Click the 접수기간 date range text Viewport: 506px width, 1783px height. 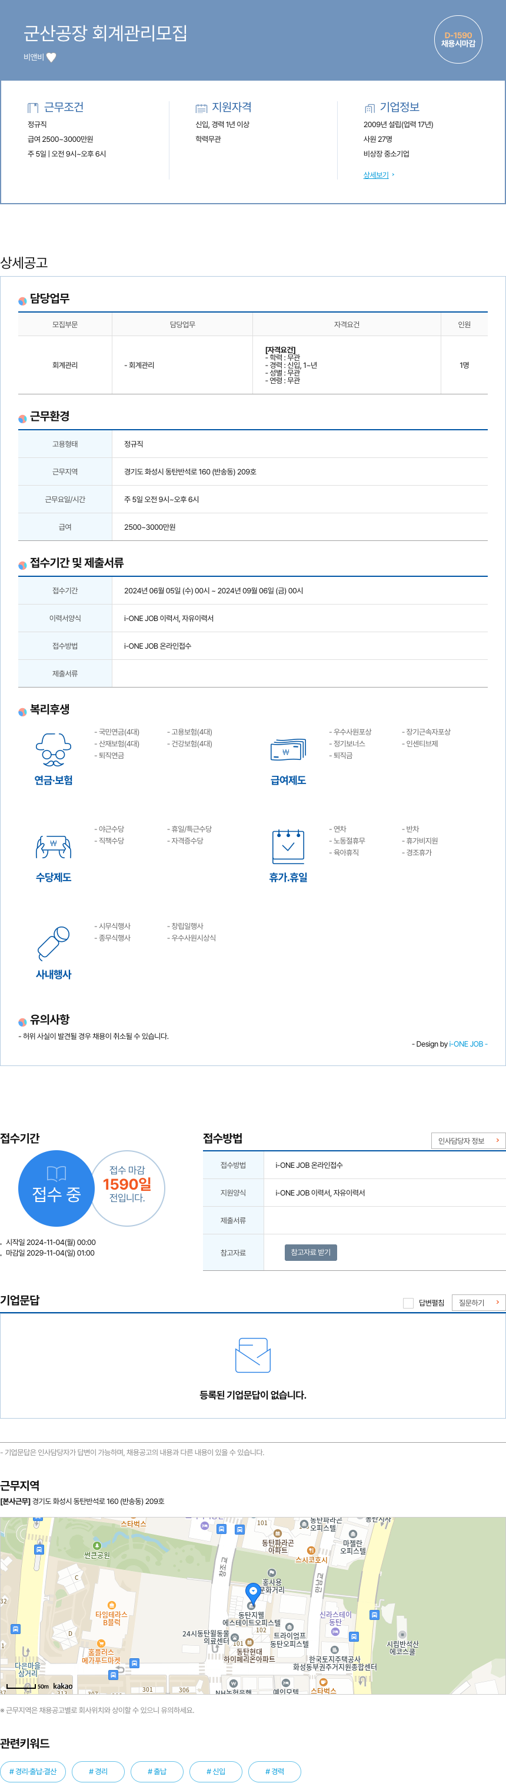(x=213, y=590)
